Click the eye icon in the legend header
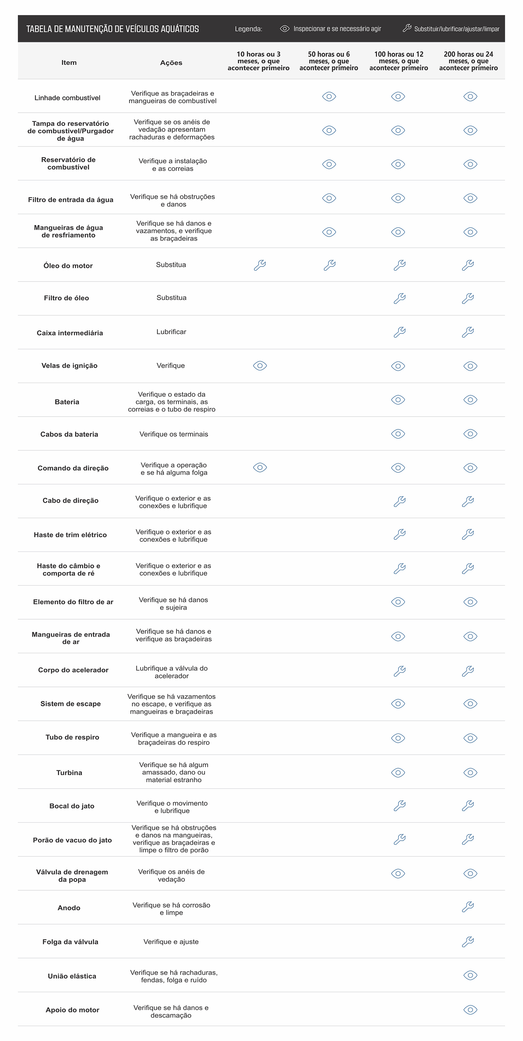The height and width of the screenshot is (1041, 523). (x=285, y=29)
